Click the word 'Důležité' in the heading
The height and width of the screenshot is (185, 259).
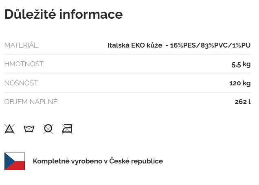30,14
